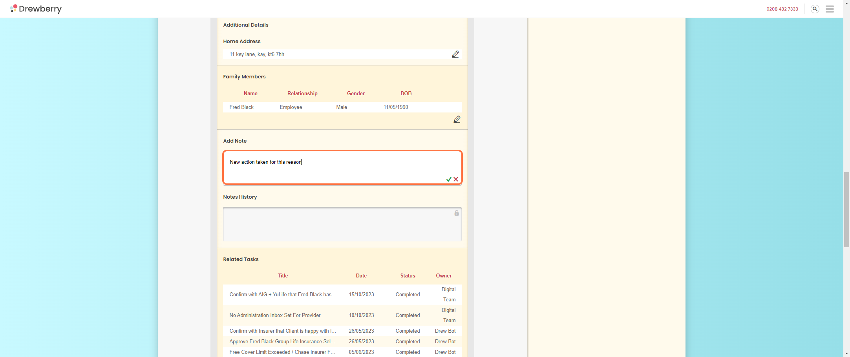
Task: Sort by the Title column header
Action: [x=283, y=275]
